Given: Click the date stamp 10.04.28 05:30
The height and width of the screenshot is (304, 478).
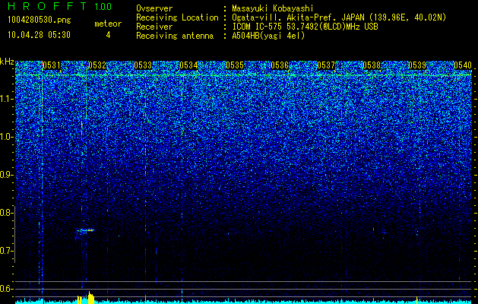Looking at the screenshot, I should [x=40, y=35].
